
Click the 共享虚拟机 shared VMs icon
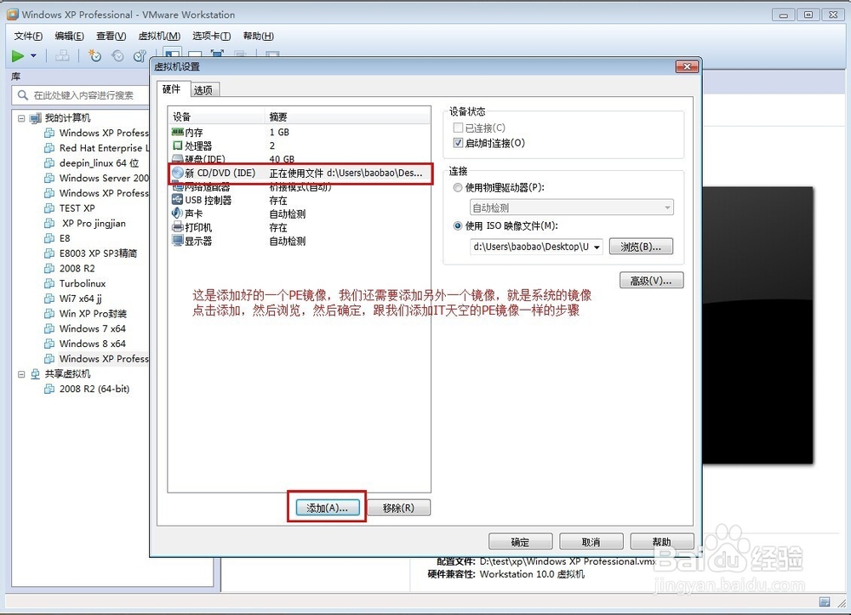[36, 373]
